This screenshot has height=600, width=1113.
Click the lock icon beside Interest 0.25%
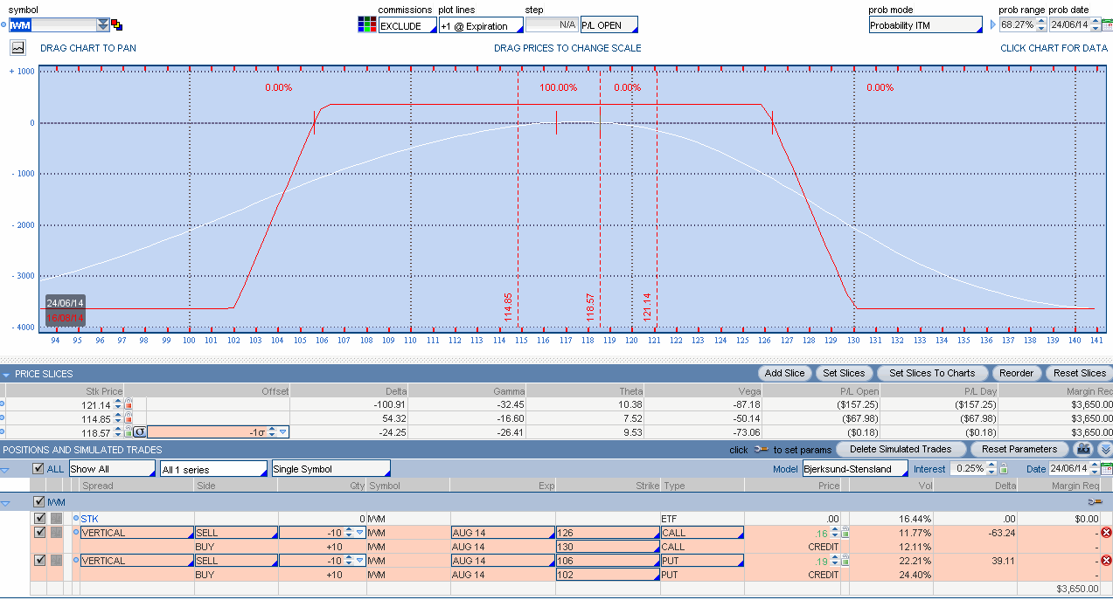1004,469
